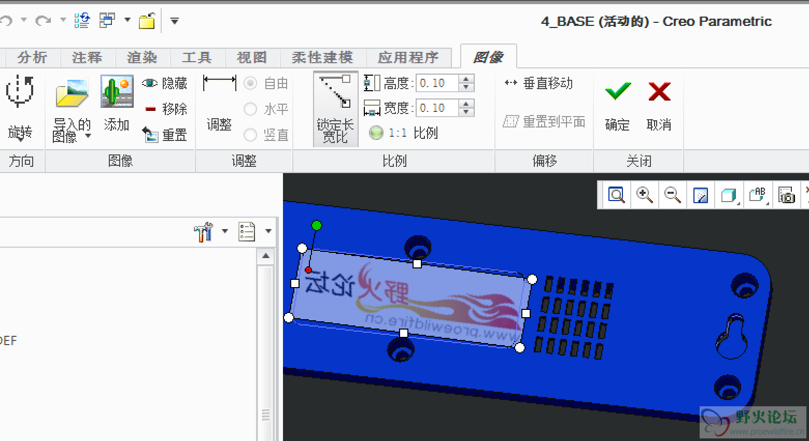Click the red origin handle on image

308,270
